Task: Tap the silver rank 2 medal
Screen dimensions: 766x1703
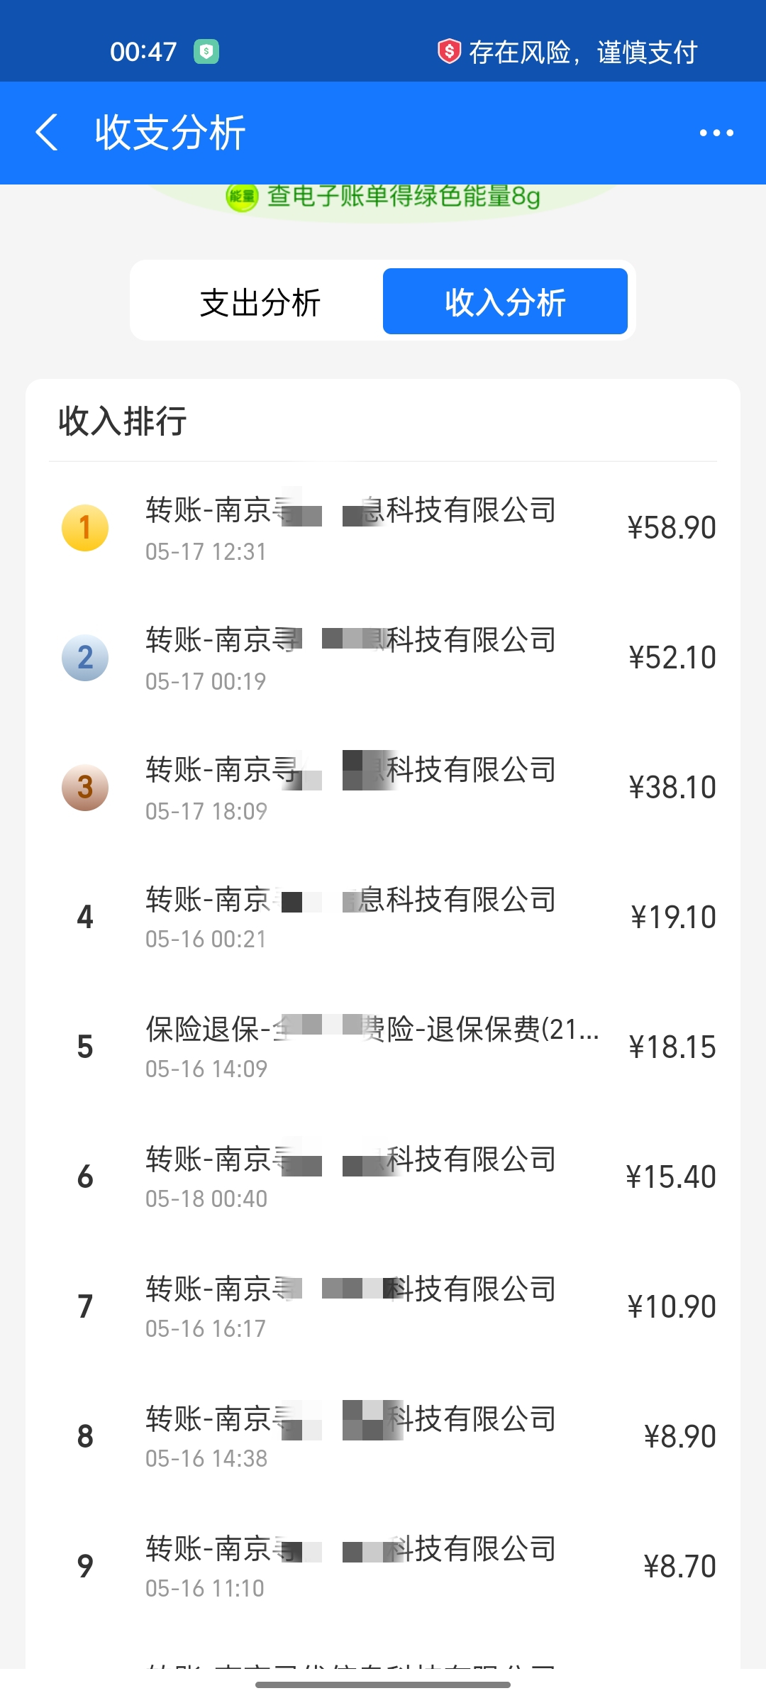Action: coord(85,658)
